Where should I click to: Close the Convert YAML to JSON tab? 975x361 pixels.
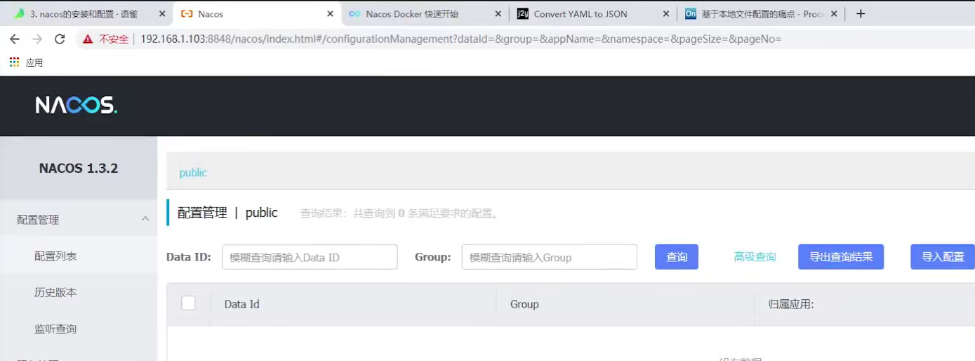pyautogui.click(x=666, y=14)
